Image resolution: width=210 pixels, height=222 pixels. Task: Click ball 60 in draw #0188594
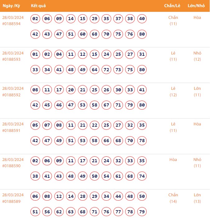click(83, 34)
